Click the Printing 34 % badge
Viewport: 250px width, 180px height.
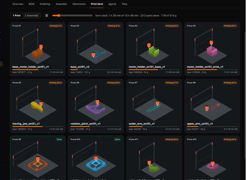click(x=230, y=139)
